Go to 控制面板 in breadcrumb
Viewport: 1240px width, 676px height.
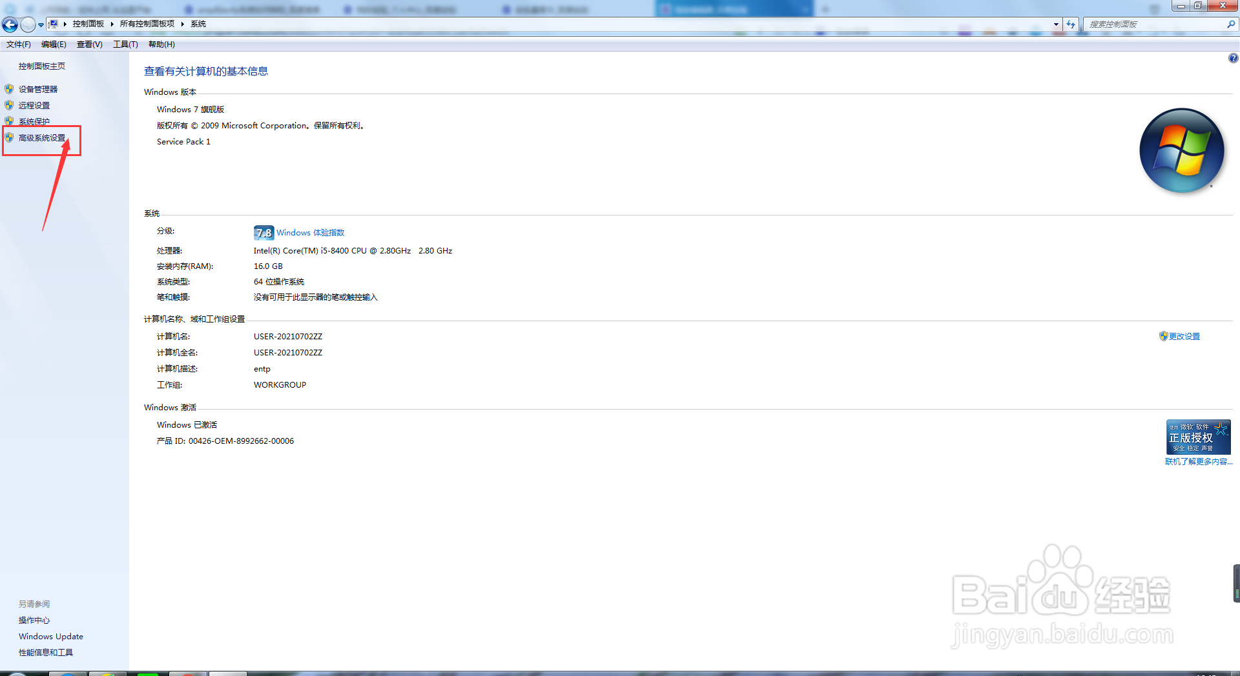(88, 24)
